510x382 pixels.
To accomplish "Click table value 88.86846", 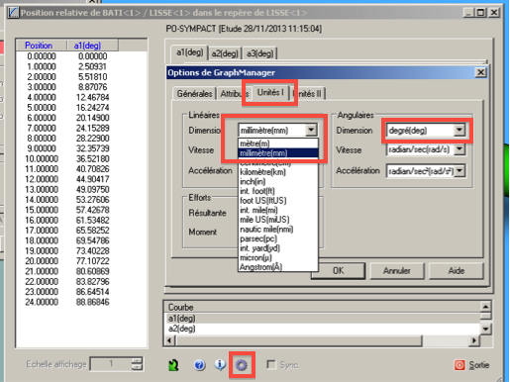I will [92, 302].
